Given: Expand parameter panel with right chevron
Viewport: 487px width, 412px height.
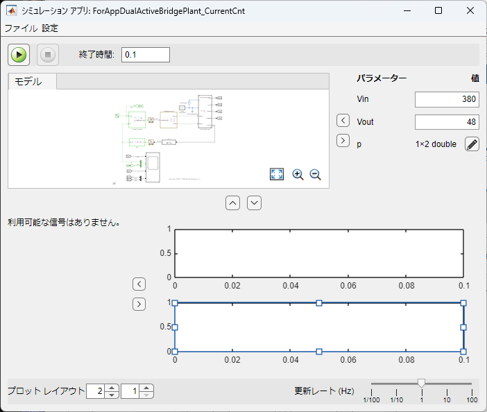Looking at the screenshot, I should tap(343, 140).
